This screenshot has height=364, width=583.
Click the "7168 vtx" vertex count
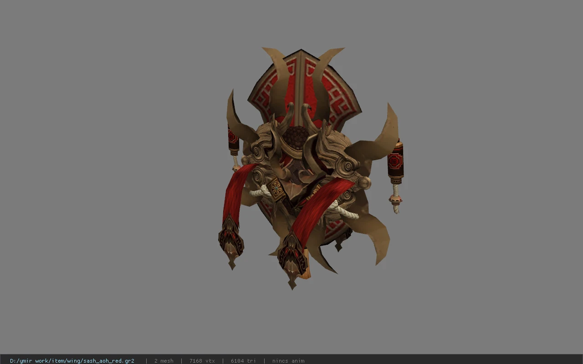[202, 361]
